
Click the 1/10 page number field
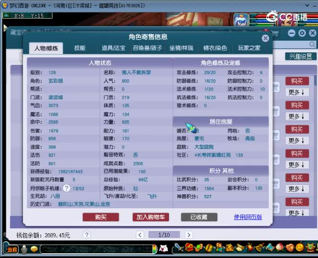coord(164,235)
